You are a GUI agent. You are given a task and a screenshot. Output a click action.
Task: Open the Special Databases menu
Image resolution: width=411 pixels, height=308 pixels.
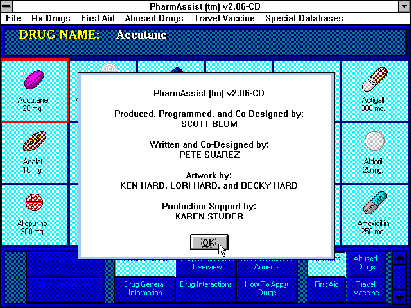click(304, 19)
